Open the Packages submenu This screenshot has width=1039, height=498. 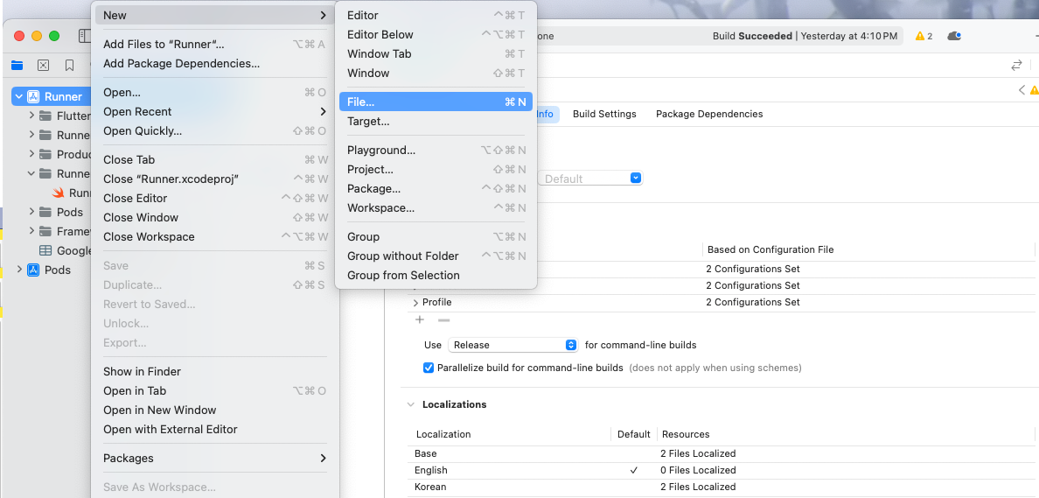(x=214, y=459)
